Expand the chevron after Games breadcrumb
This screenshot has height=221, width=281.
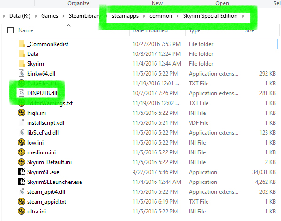click(63, 16)
